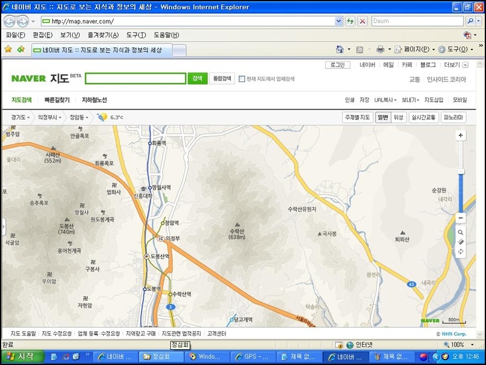This screenshot has width=486, height=365.
Task: Click the Windows 시작 Start button
Action: tap(22, 357)
